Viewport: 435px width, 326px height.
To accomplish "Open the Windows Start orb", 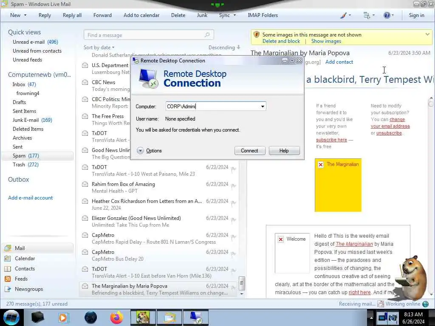I will point(11,318).
